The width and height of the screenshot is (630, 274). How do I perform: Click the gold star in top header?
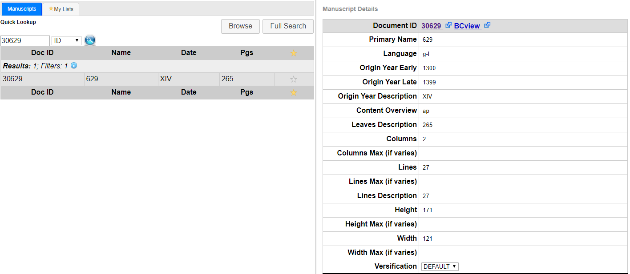click(293, 53)
